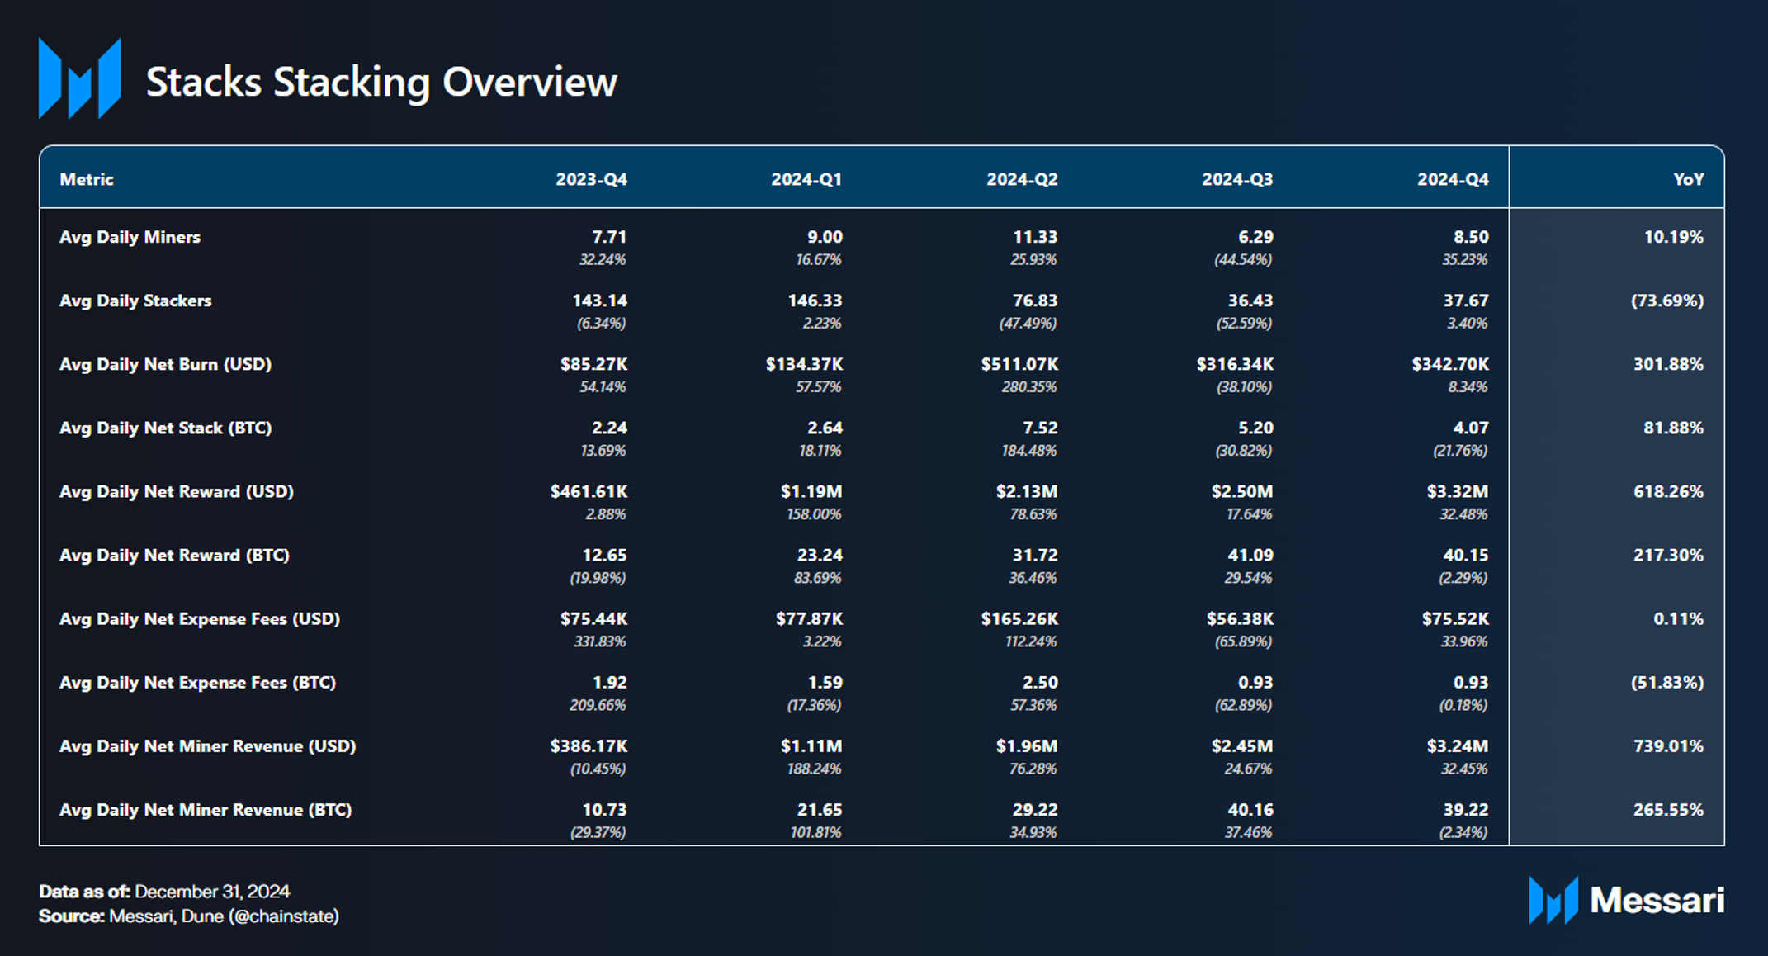The image size is (1768, 956).
Task: Click Avg Daily Net Reward (USD) label
Action: 177,491
